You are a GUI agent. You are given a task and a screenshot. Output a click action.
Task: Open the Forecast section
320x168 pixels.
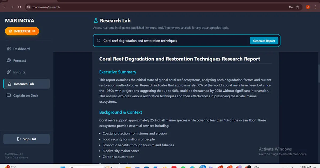pyautogui.click(x=27, y=61)
